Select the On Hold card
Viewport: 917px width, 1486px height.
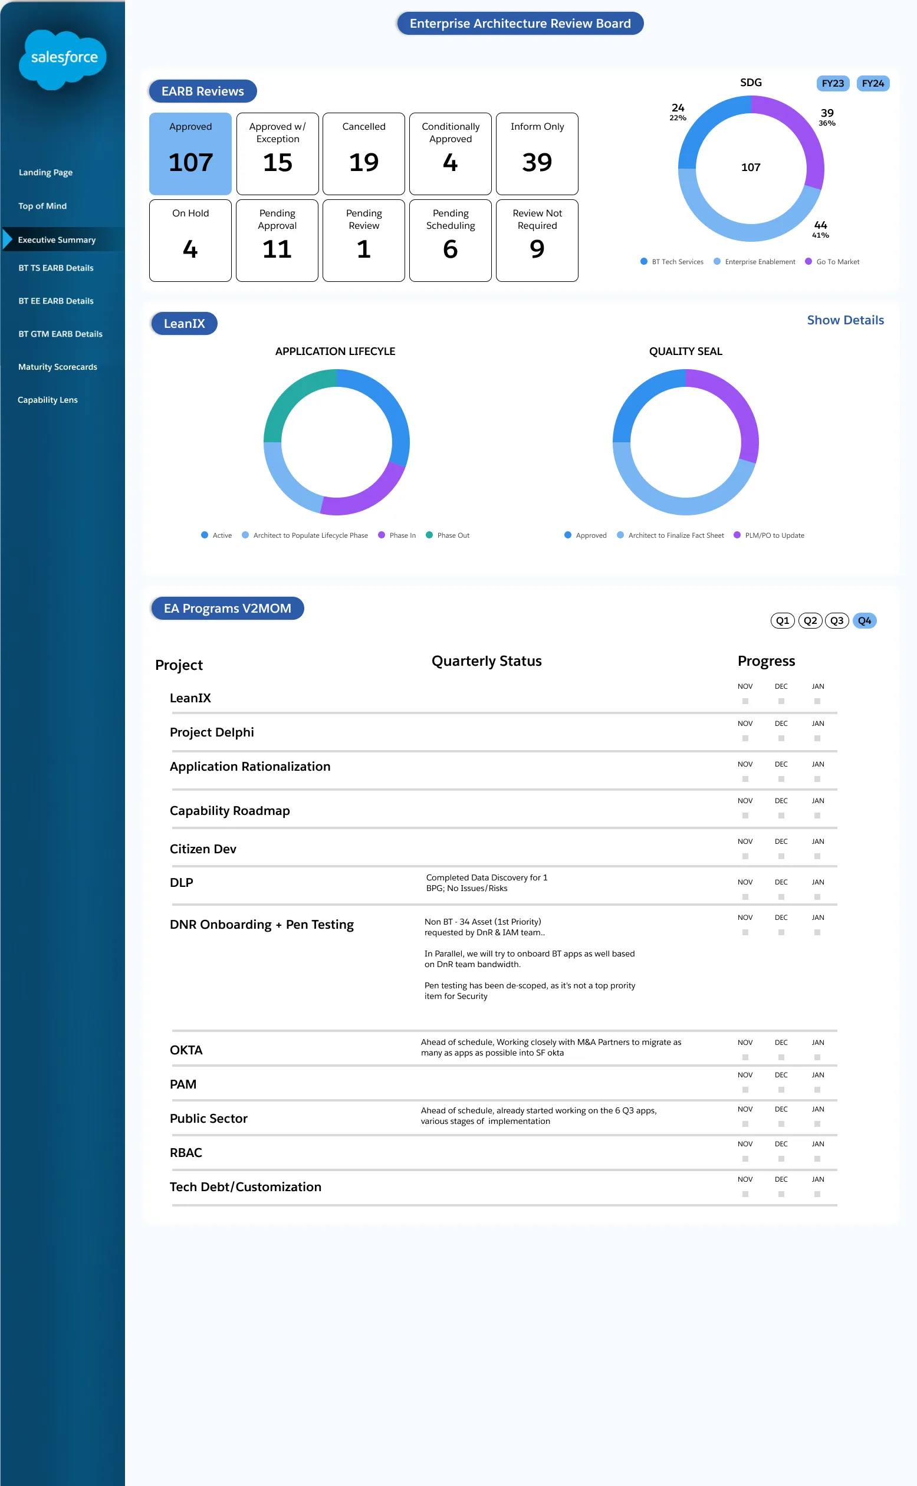(x=190, y=241)
